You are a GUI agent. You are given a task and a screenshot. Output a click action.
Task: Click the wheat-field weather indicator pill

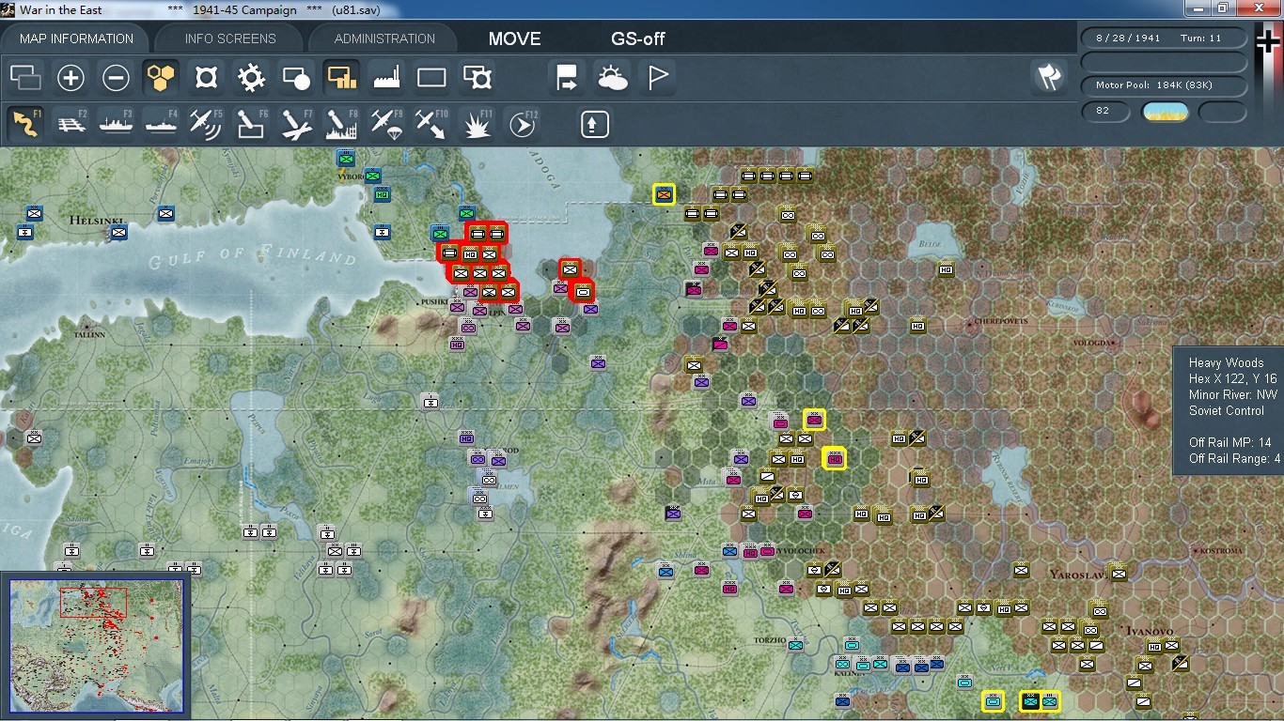pos(1165,112)
